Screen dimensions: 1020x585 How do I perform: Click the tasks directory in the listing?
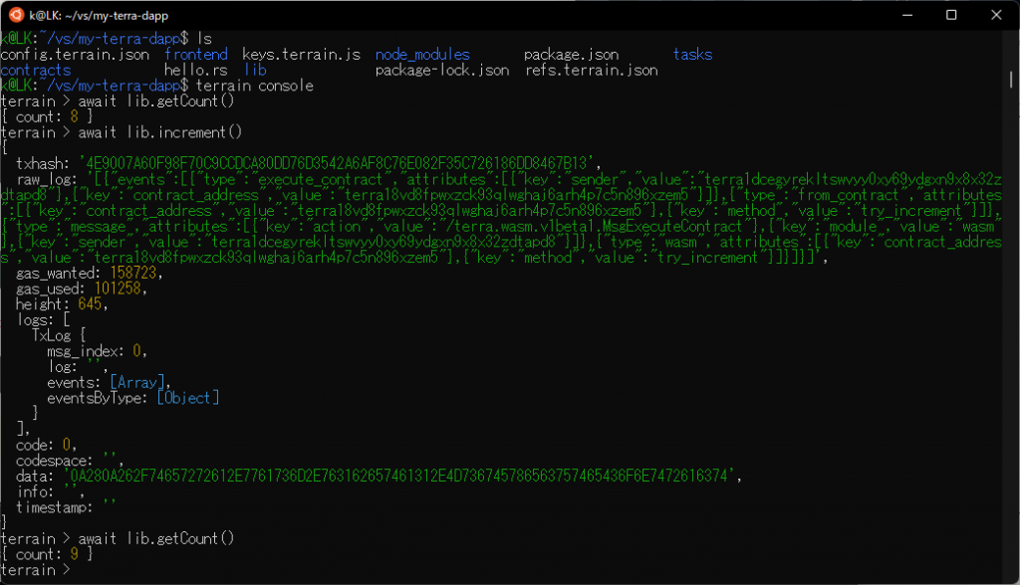(x=692, y=55)
